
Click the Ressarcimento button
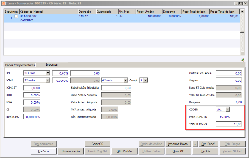click(71, 151)
